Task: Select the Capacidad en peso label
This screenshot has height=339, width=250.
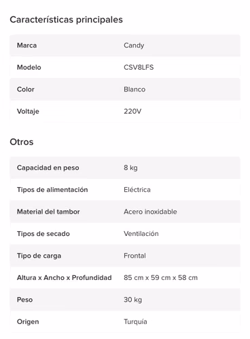Action: 48,167
